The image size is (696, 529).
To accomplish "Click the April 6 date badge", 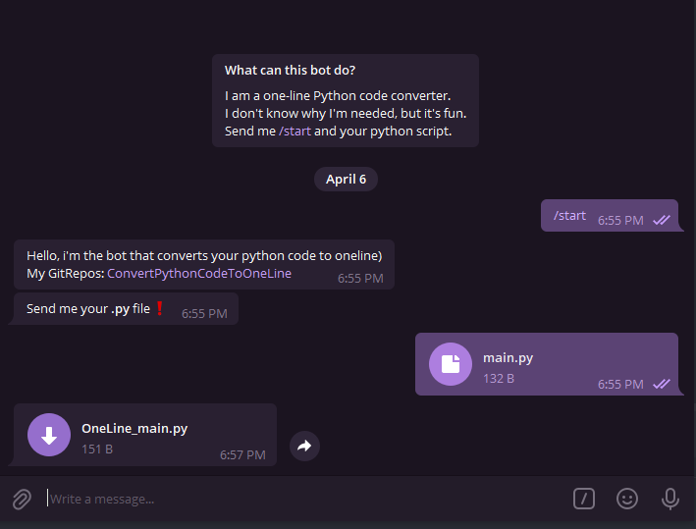I will (346, 180).
